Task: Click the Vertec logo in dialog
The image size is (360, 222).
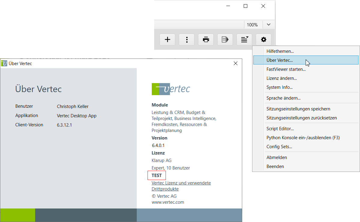Action: (171, 89)
